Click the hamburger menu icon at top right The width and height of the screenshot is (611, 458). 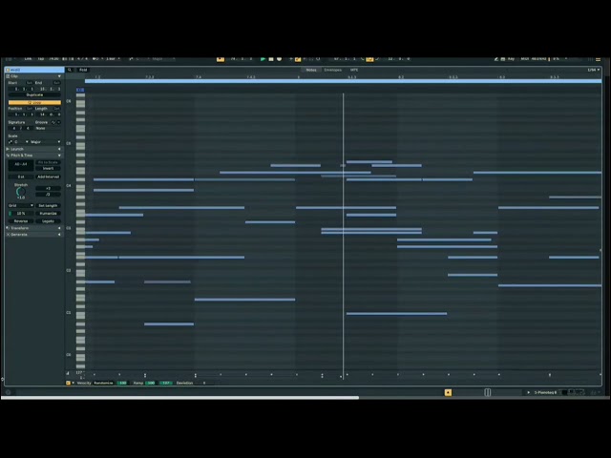pos(599,59)
